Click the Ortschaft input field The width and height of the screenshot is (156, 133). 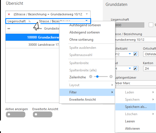point(150,54)
